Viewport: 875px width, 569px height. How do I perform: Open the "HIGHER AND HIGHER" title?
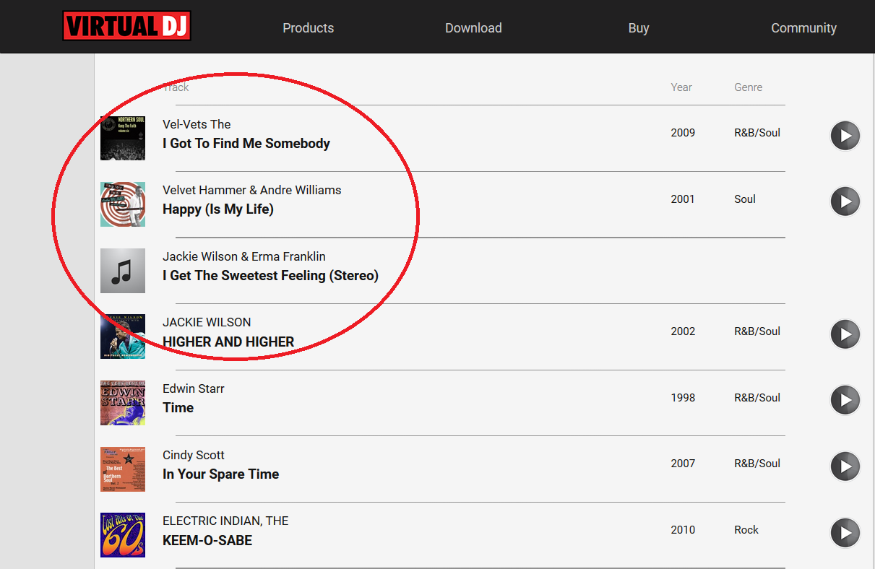click(x=228, y=342)
